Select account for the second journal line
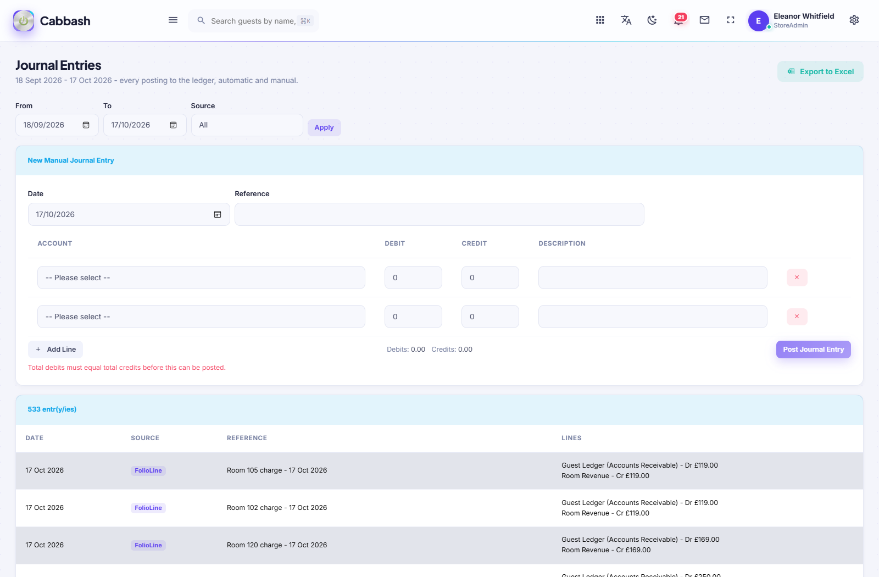The image size is (879, 577). point(201,317)
